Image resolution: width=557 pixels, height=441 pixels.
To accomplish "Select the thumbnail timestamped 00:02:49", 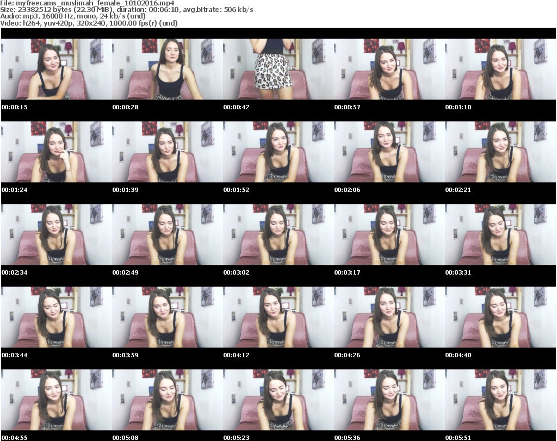I will pos(168,234).
